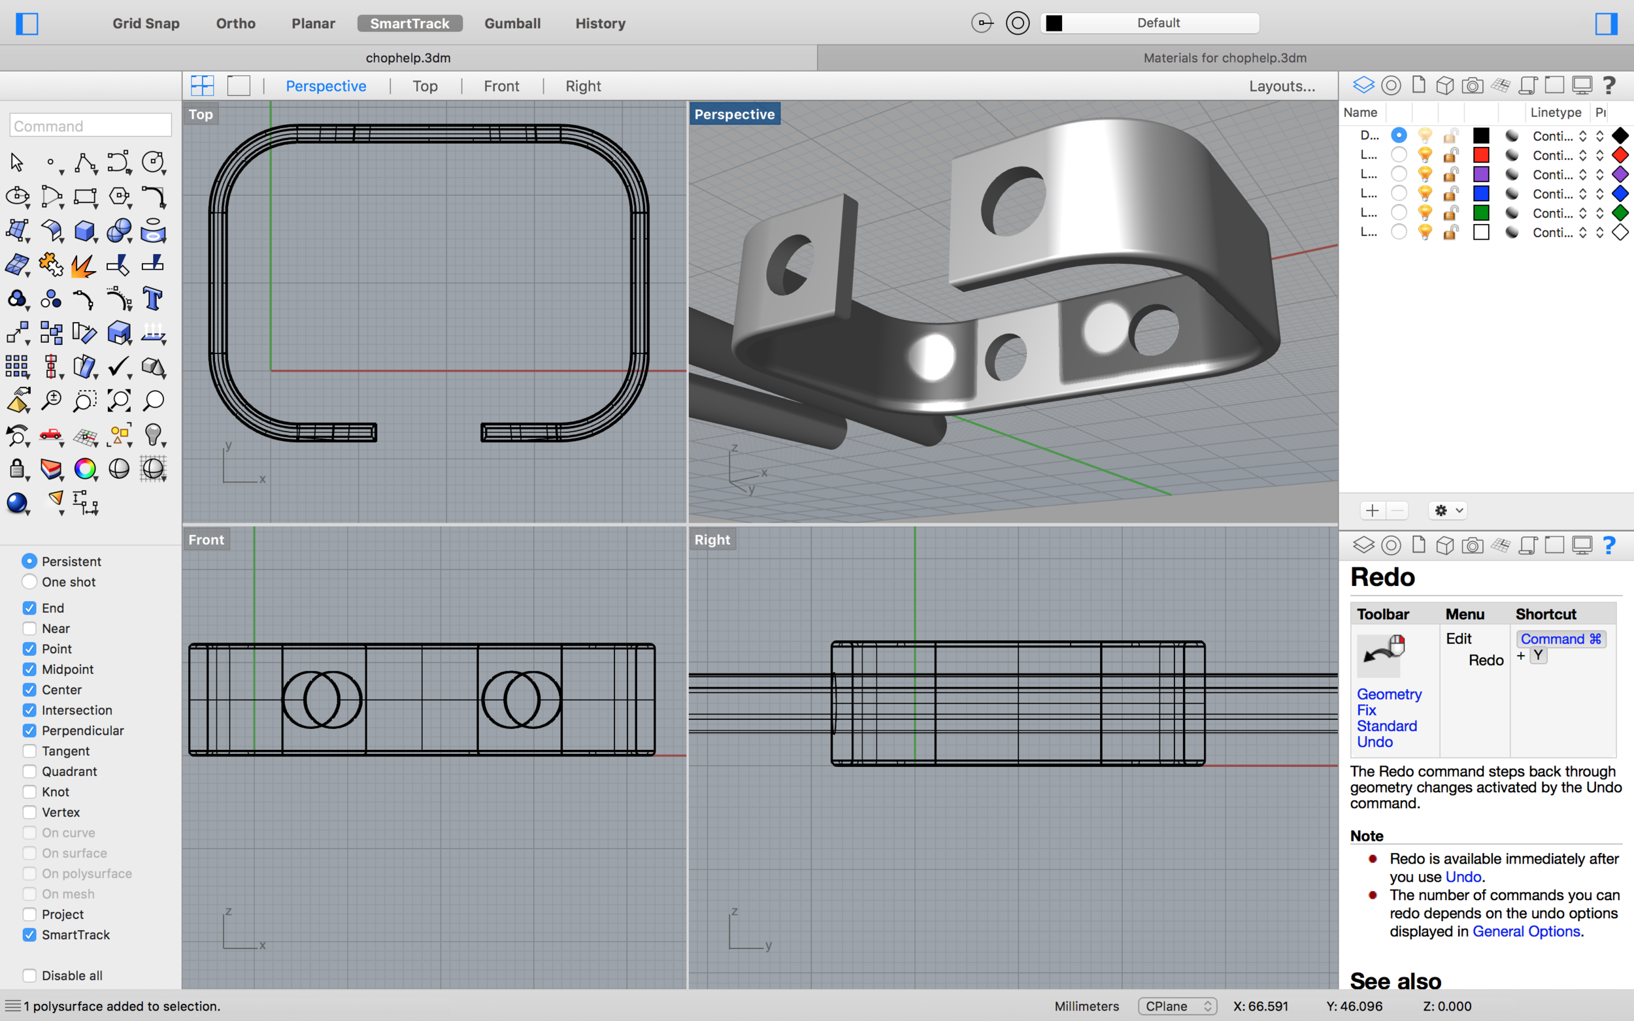This screenshot has width=1634, height=1021.
Task: Click the red layer color swatch
Action: tap(1480, 155)
